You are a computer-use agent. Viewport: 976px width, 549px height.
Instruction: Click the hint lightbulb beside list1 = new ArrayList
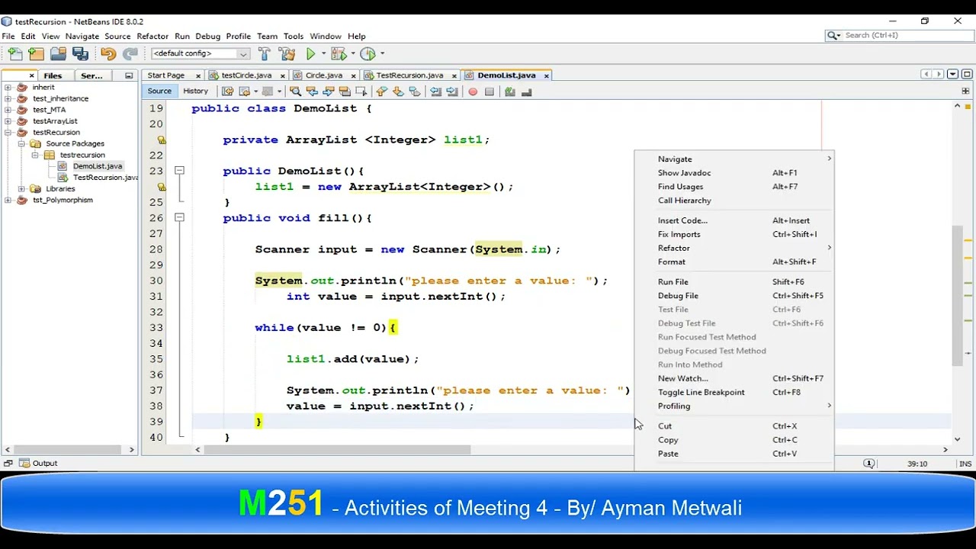[162, 187]
